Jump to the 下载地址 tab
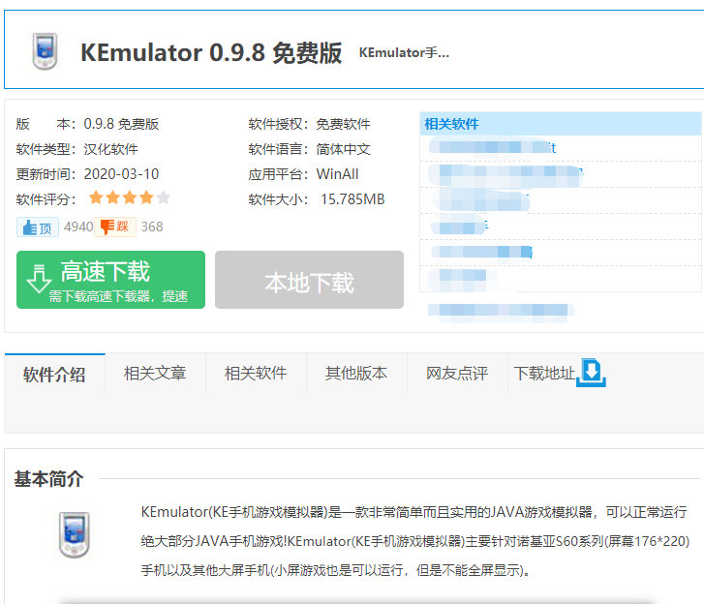 [x=543, y=374]
